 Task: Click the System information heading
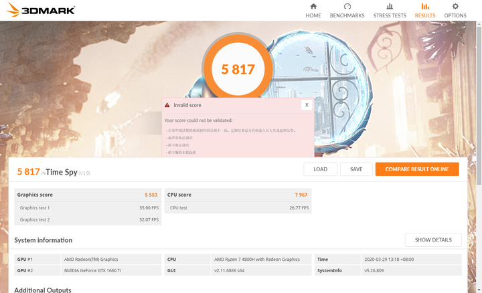pos(44,240)
